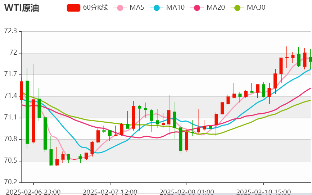Image resolution: width=312 pixels, height=195 pixels.
Task: Click the tallest green candlestick at far left
Action: pyautogui.click(x=27, y=112)
